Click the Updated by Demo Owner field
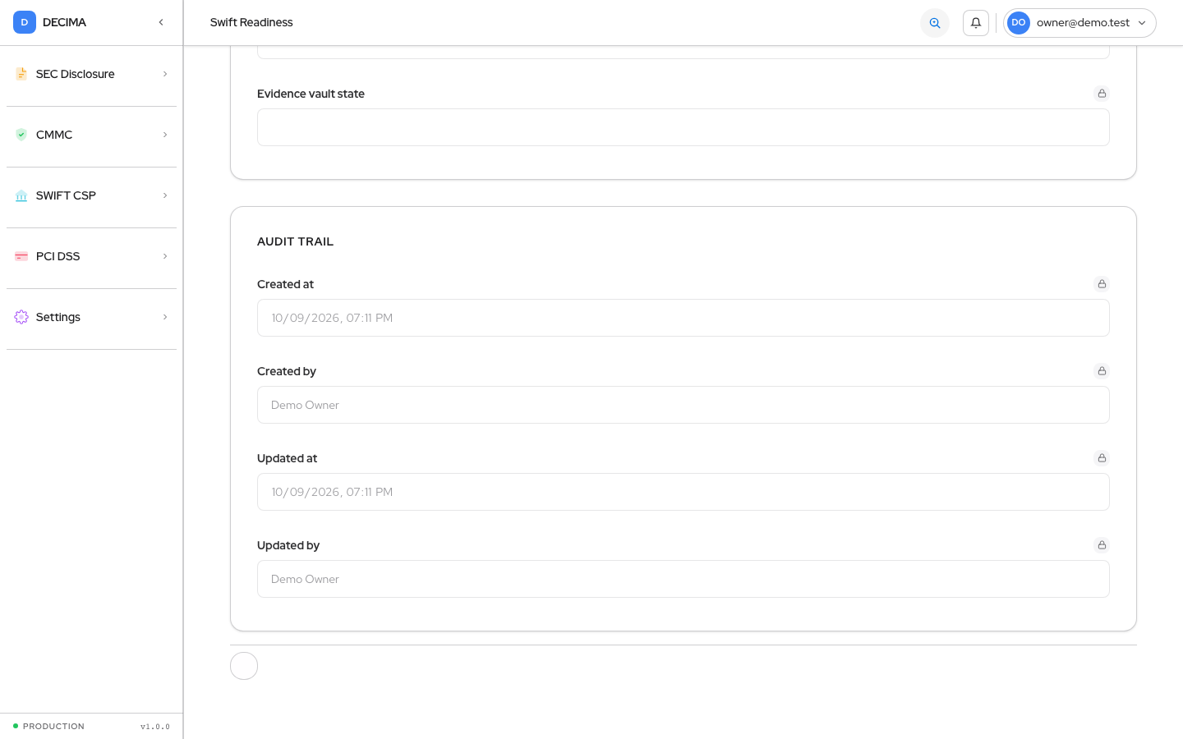The width and height of the screenshot is (1183, 739). (683, 579)
